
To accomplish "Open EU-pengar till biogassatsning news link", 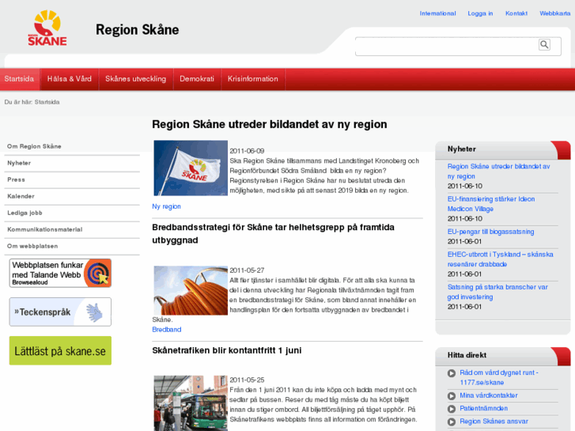I will point(490,232).
